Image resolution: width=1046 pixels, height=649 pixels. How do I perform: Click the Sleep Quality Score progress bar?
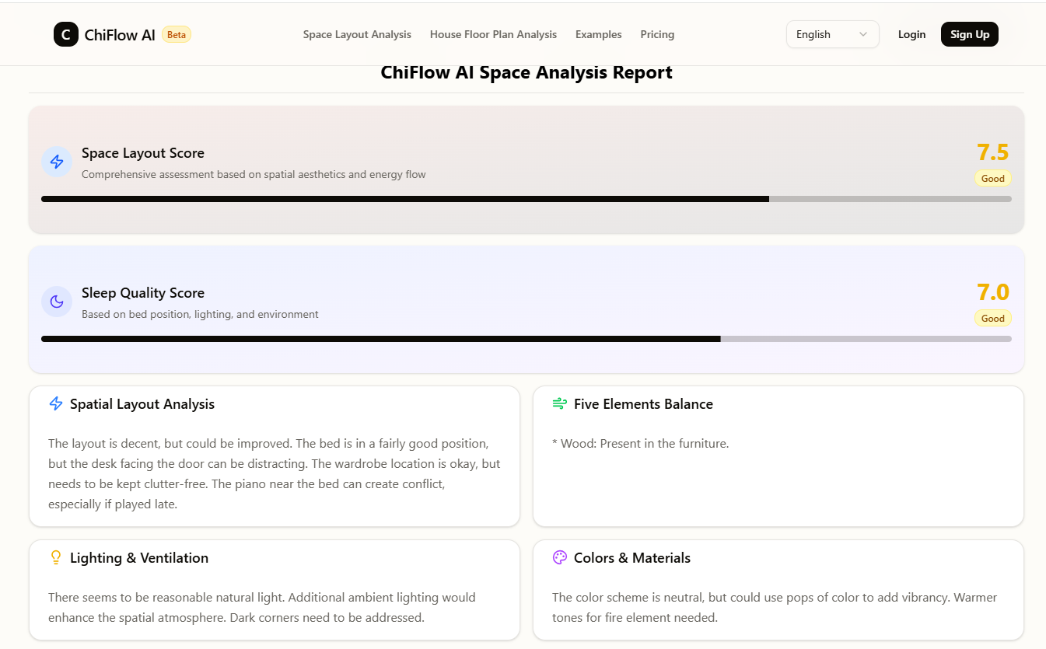526,339
